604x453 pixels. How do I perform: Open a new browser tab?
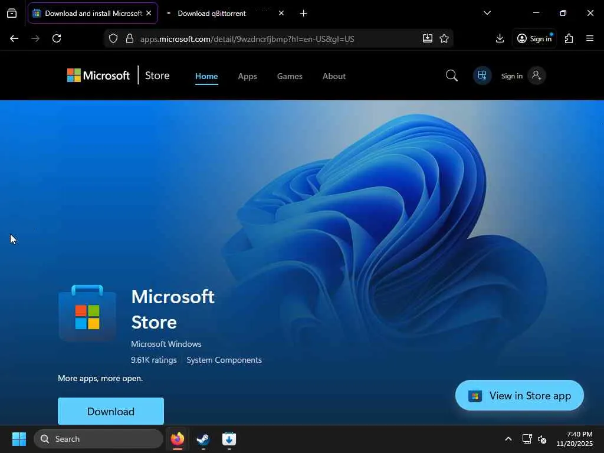(x=304, y=14)
